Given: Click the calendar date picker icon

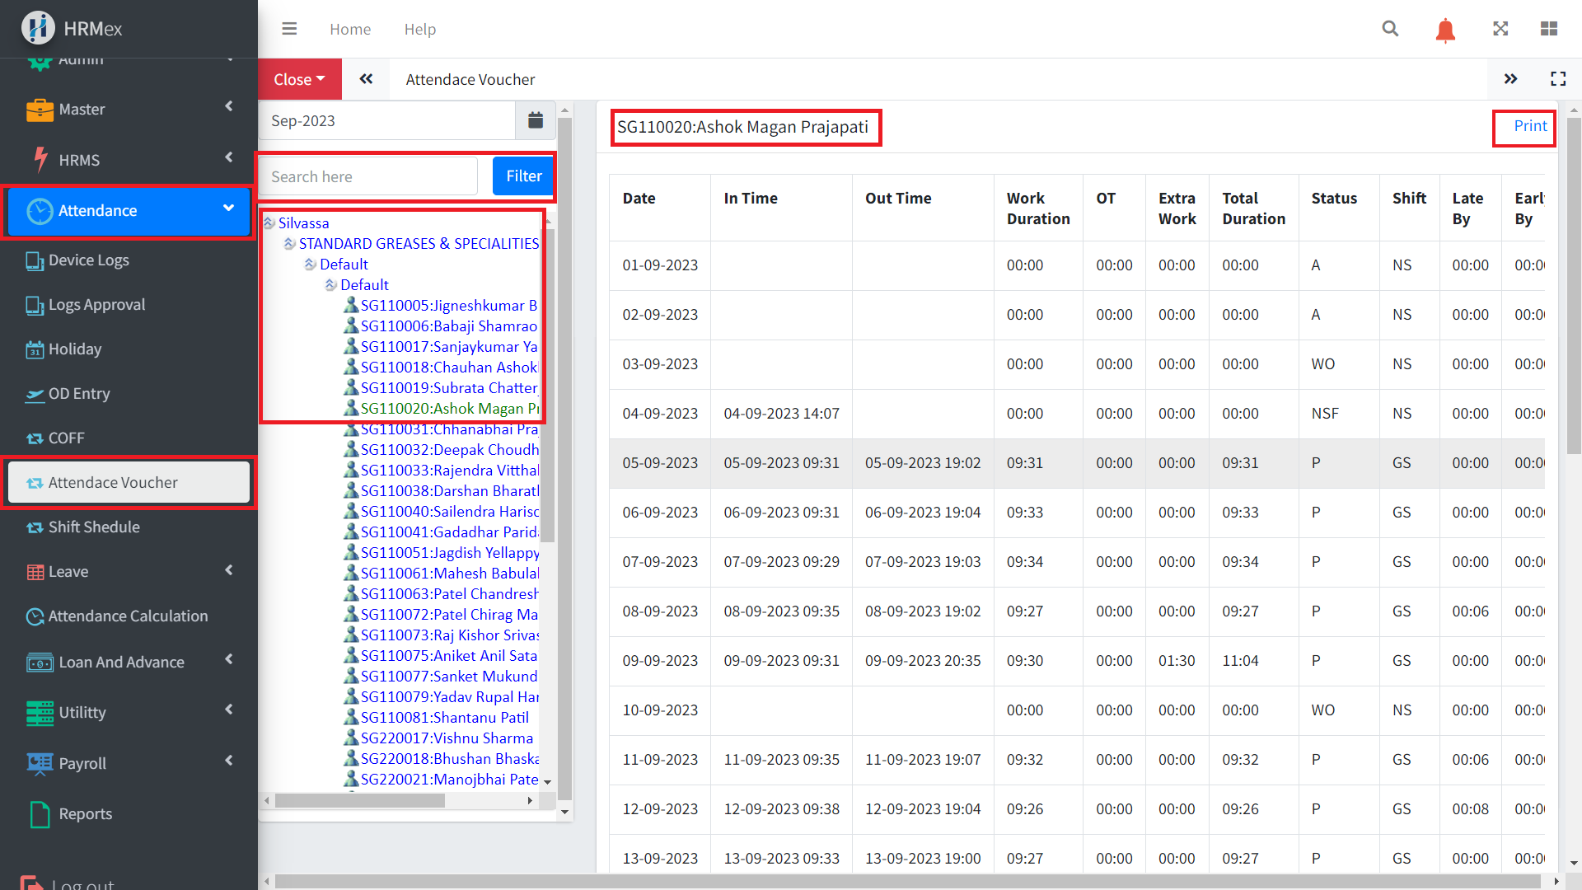Looking at the screenshot, I should tap(536, 120).
